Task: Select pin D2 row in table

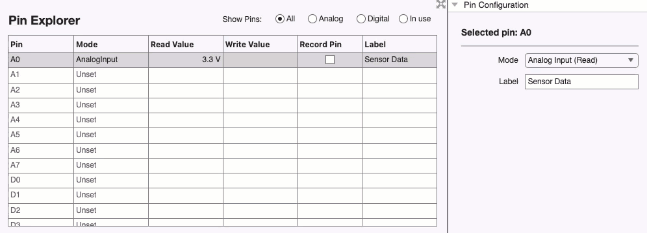Action: tap(222, 210)
